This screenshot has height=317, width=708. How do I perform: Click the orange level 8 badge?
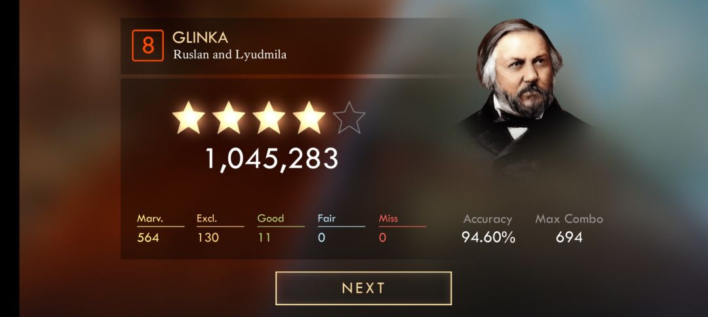click(x=147, y=45)
